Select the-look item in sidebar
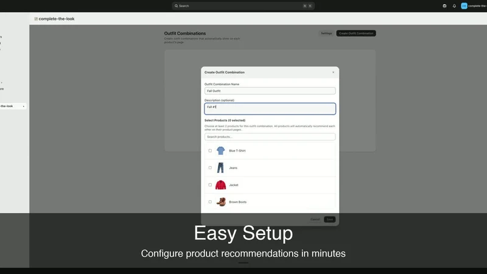The height and width of the screenshot is (274, 487). (12, 106)
